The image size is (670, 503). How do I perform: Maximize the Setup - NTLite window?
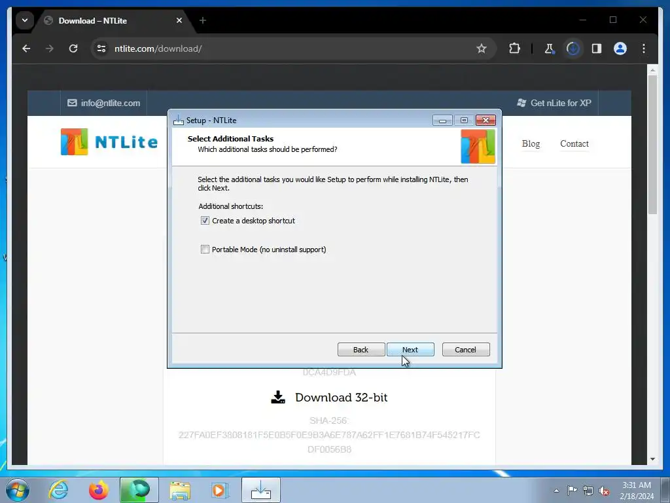point(464,121)
